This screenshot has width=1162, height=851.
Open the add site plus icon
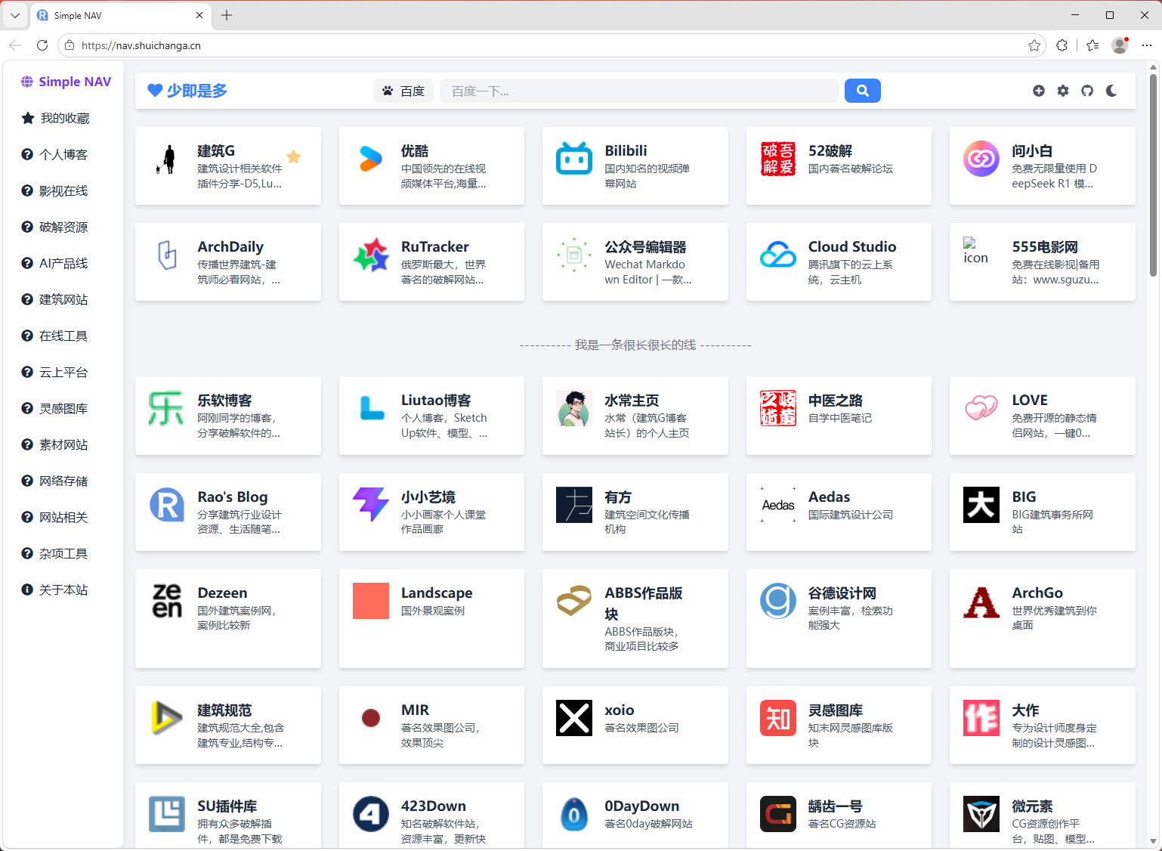(1039, 91)
